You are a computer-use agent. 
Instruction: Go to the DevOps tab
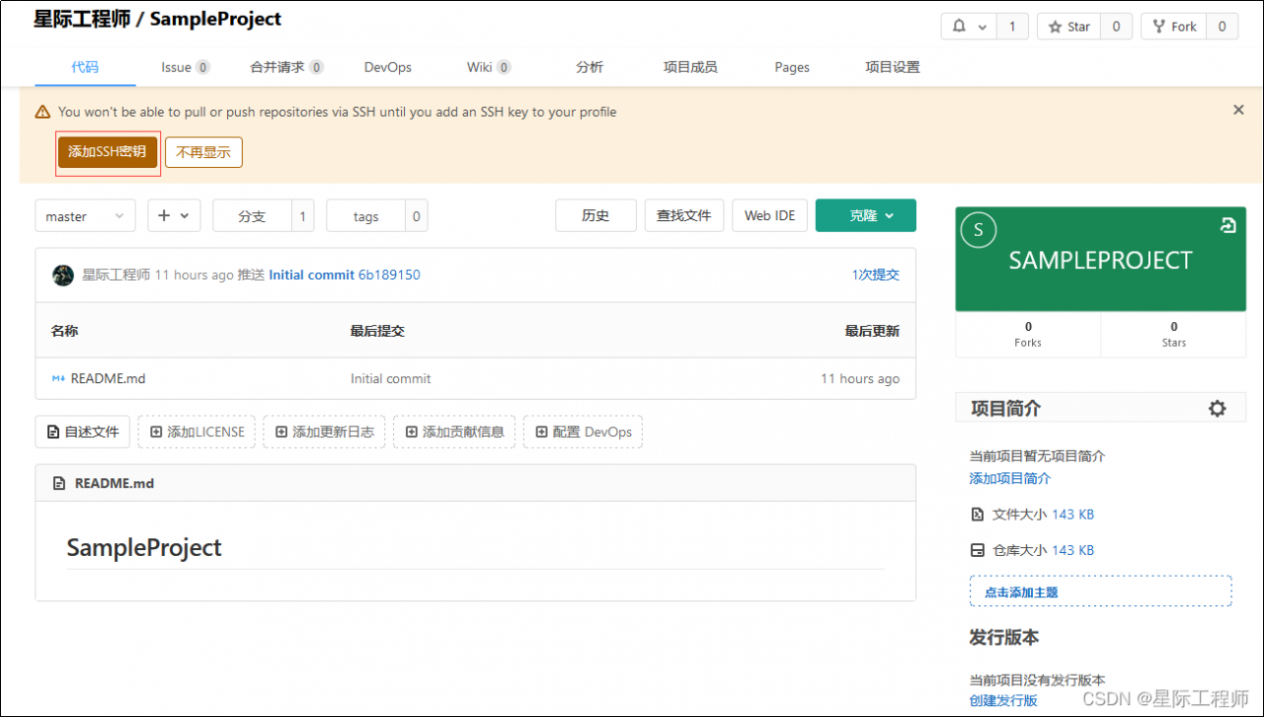[x=388, y=67]
